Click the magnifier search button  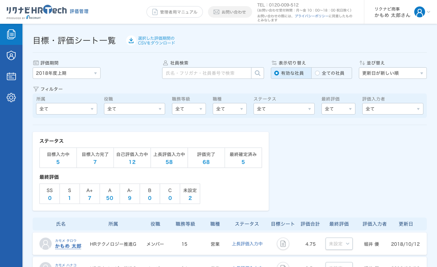(x=257, y=73)
